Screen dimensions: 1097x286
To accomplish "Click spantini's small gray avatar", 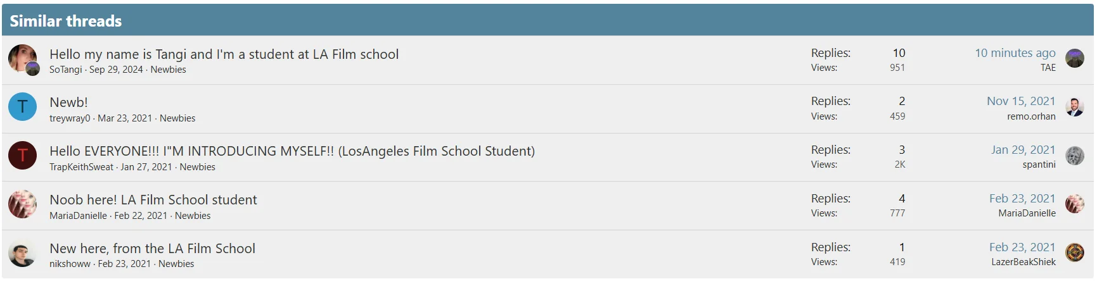I will click(1074, 156).
